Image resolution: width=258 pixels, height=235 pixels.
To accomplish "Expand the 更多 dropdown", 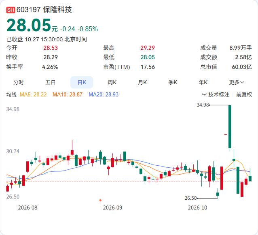I will (x=237, y=82).
